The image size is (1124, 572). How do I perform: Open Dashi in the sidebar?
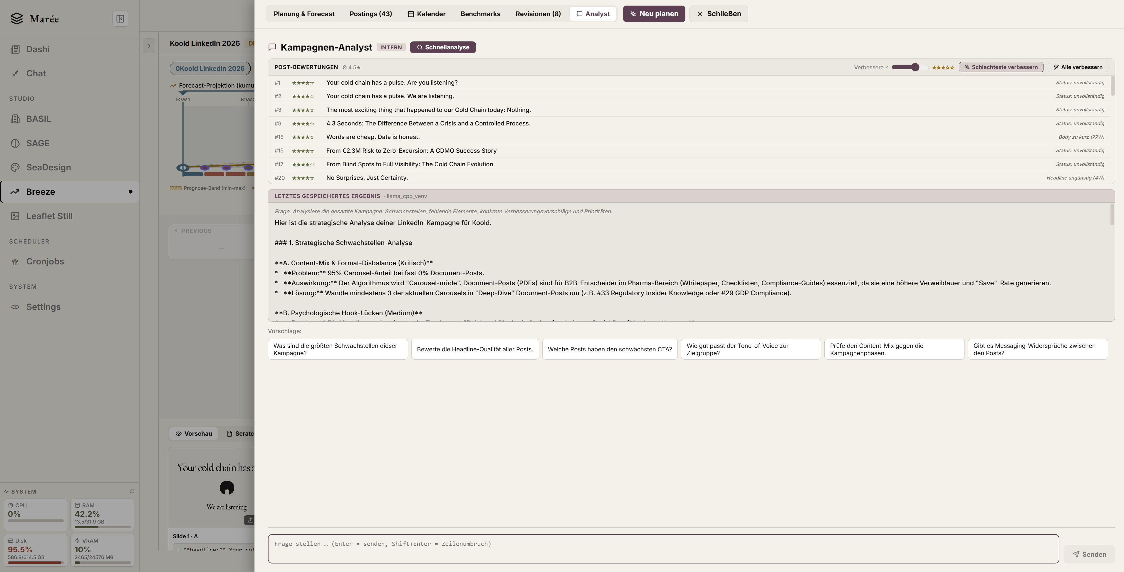pyautogui.click(x=69, y=49)
